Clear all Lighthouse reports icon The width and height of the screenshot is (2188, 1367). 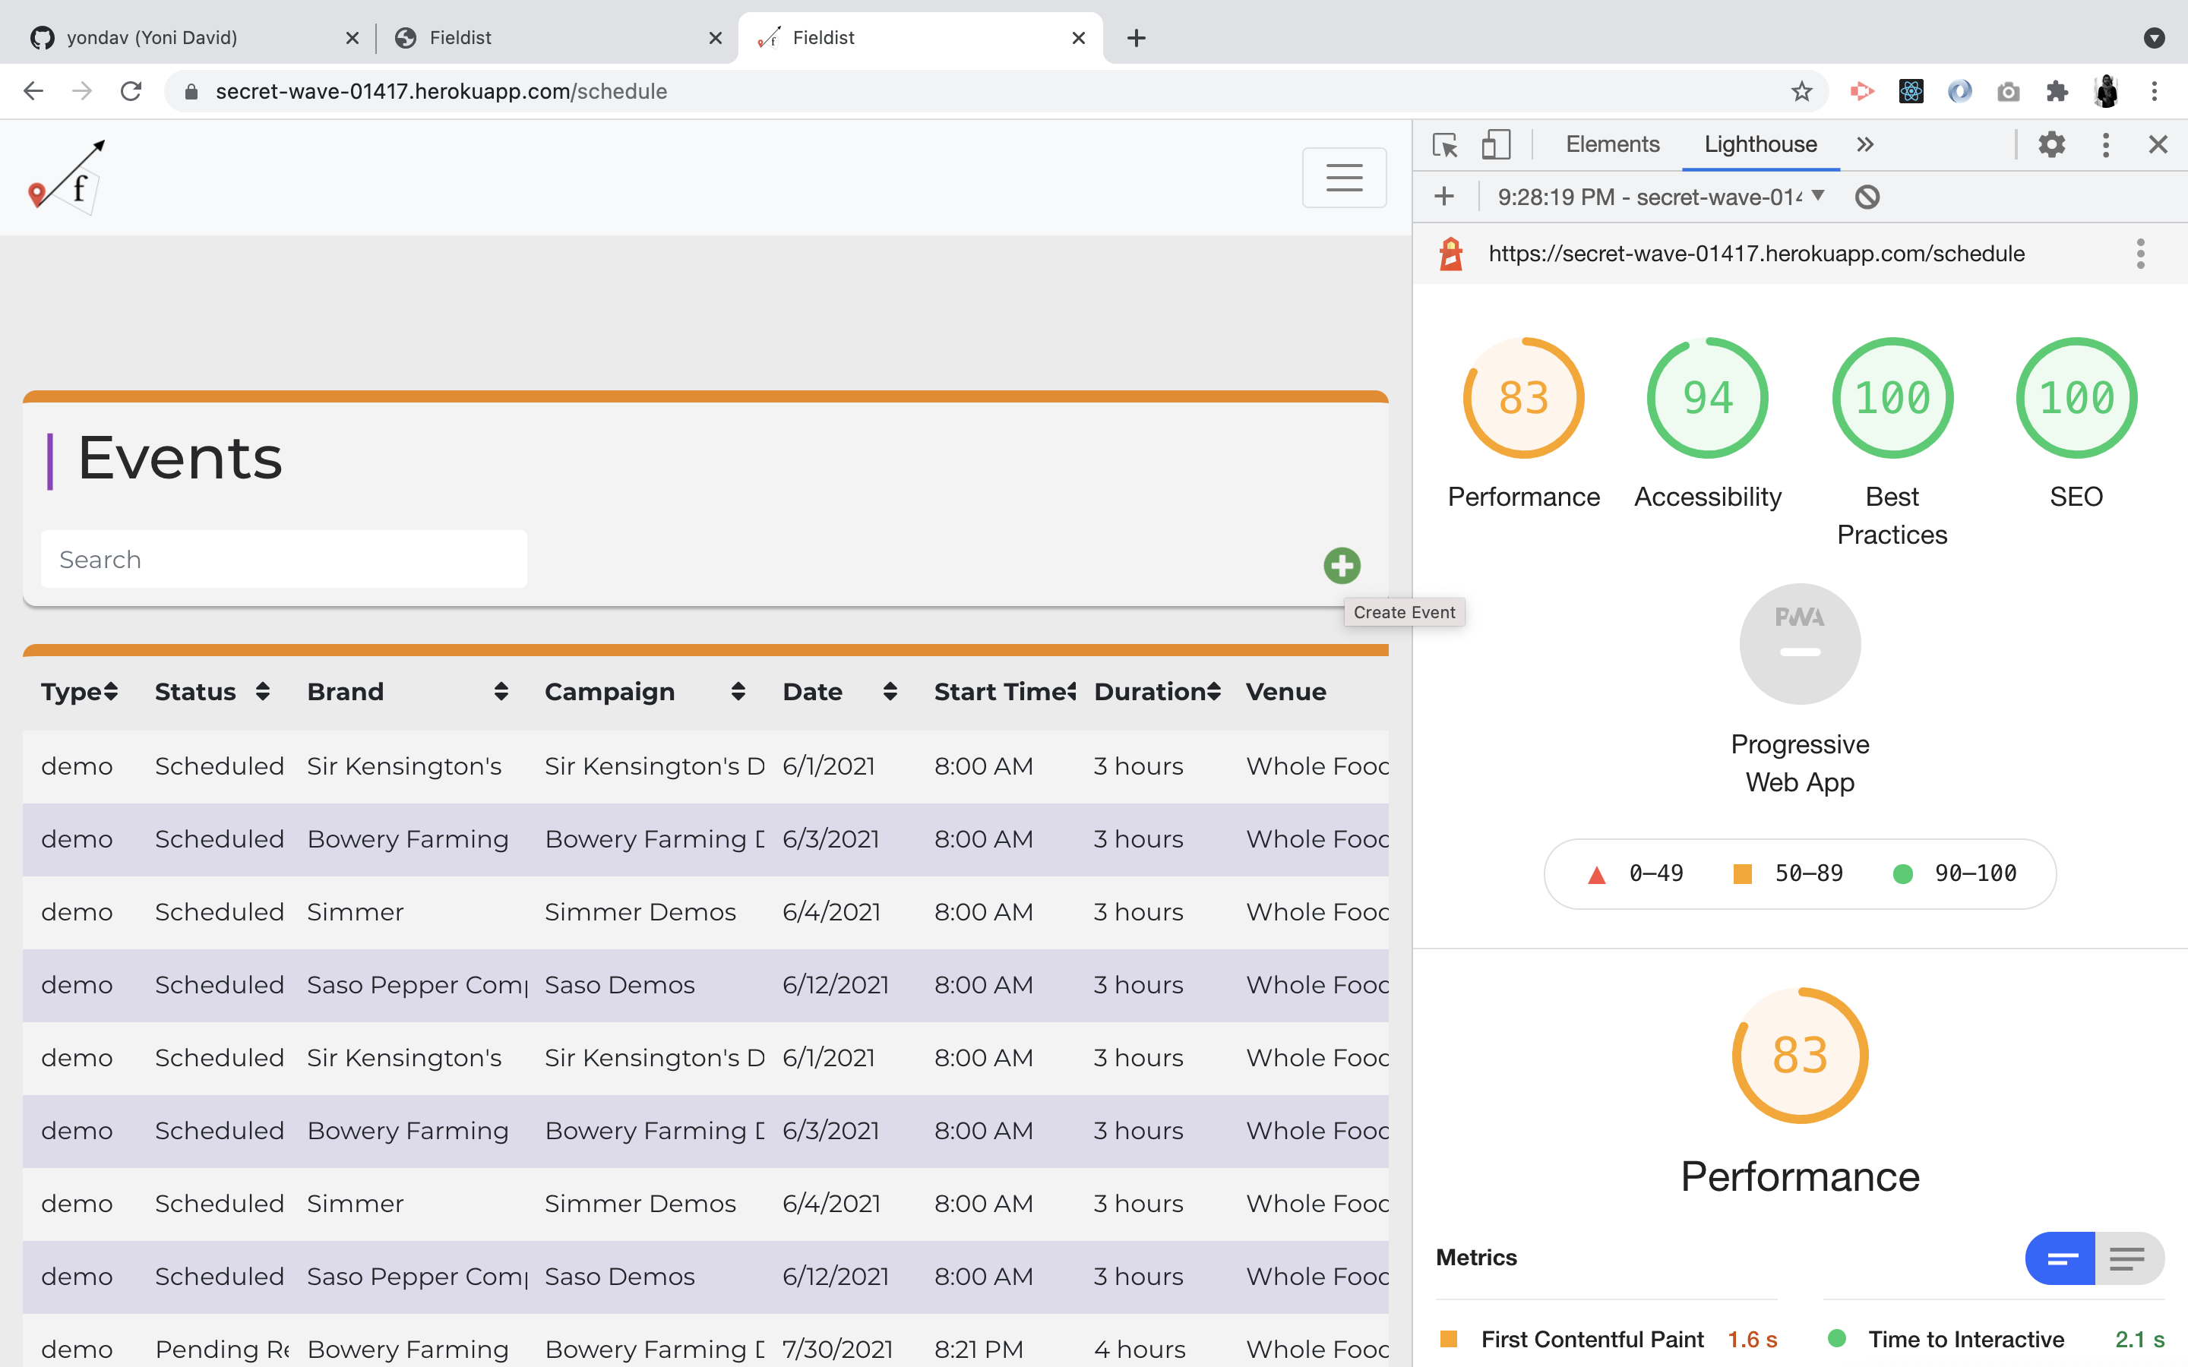click(x=1867, y=196)
